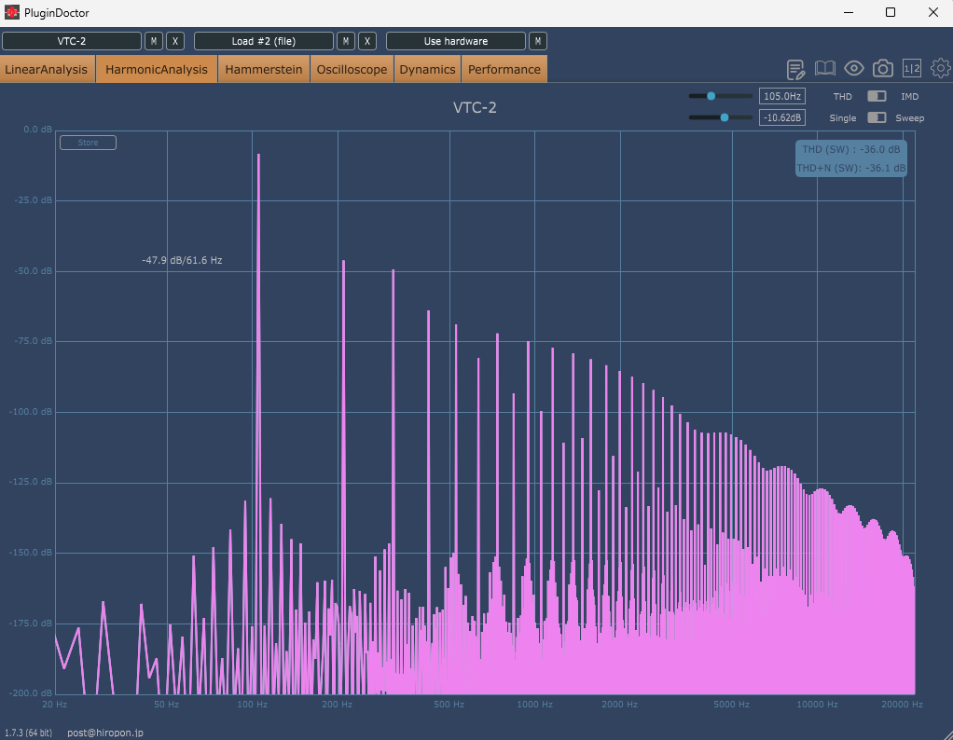Toggle the eye visibility icon

coord(854,69)
